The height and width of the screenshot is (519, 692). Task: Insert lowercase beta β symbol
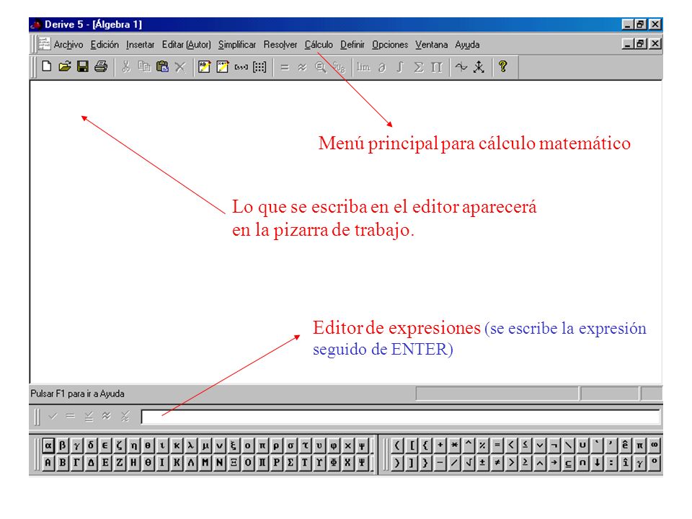62,445
